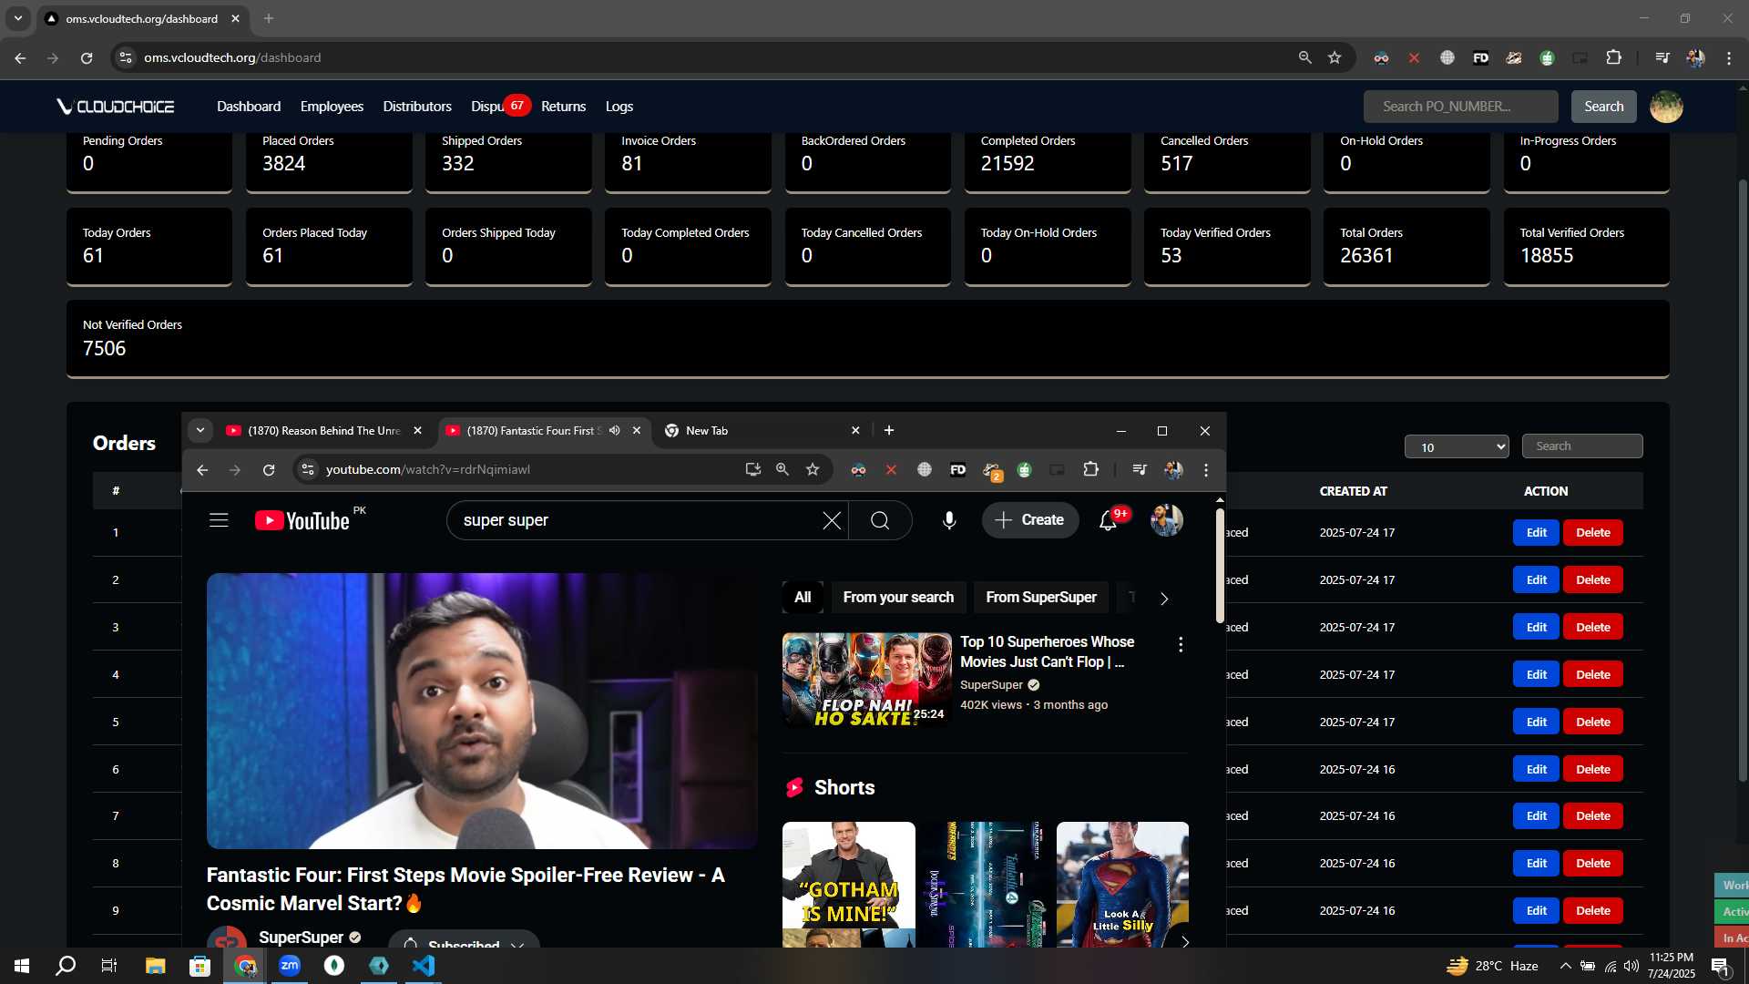1749x984 pixels.
Task: Click the PO number Search button
Action: coord(1603,107)
